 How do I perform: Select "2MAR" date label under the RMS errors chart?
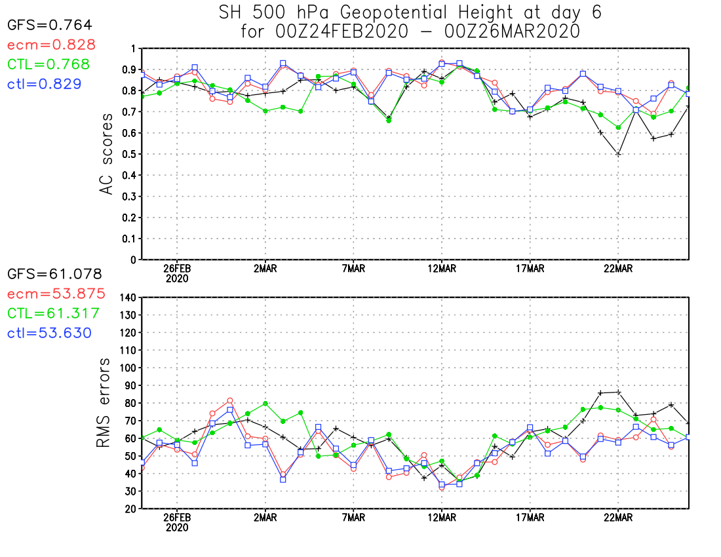click(x=265, y=518)
